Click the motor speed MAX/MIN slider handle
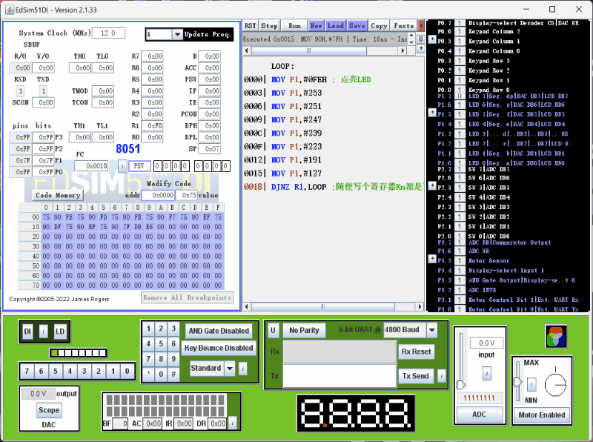The height and width of the screenshot is (442, 593). [517, 382]
